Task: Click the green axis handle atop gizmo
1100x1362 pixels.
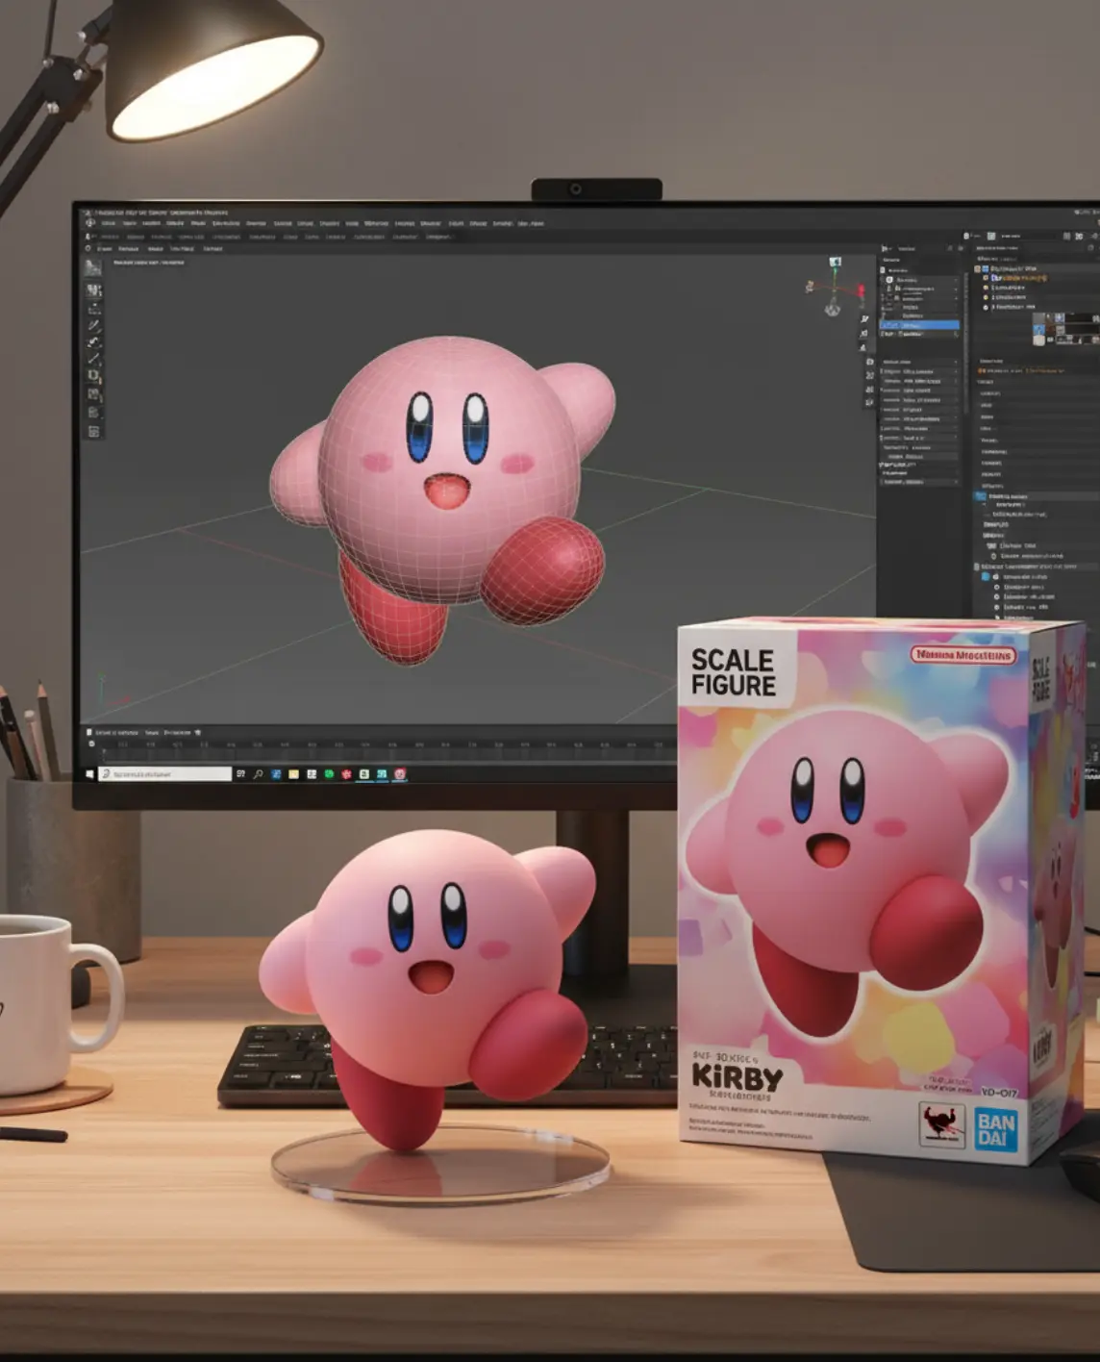Action: [x=835, y=263]
